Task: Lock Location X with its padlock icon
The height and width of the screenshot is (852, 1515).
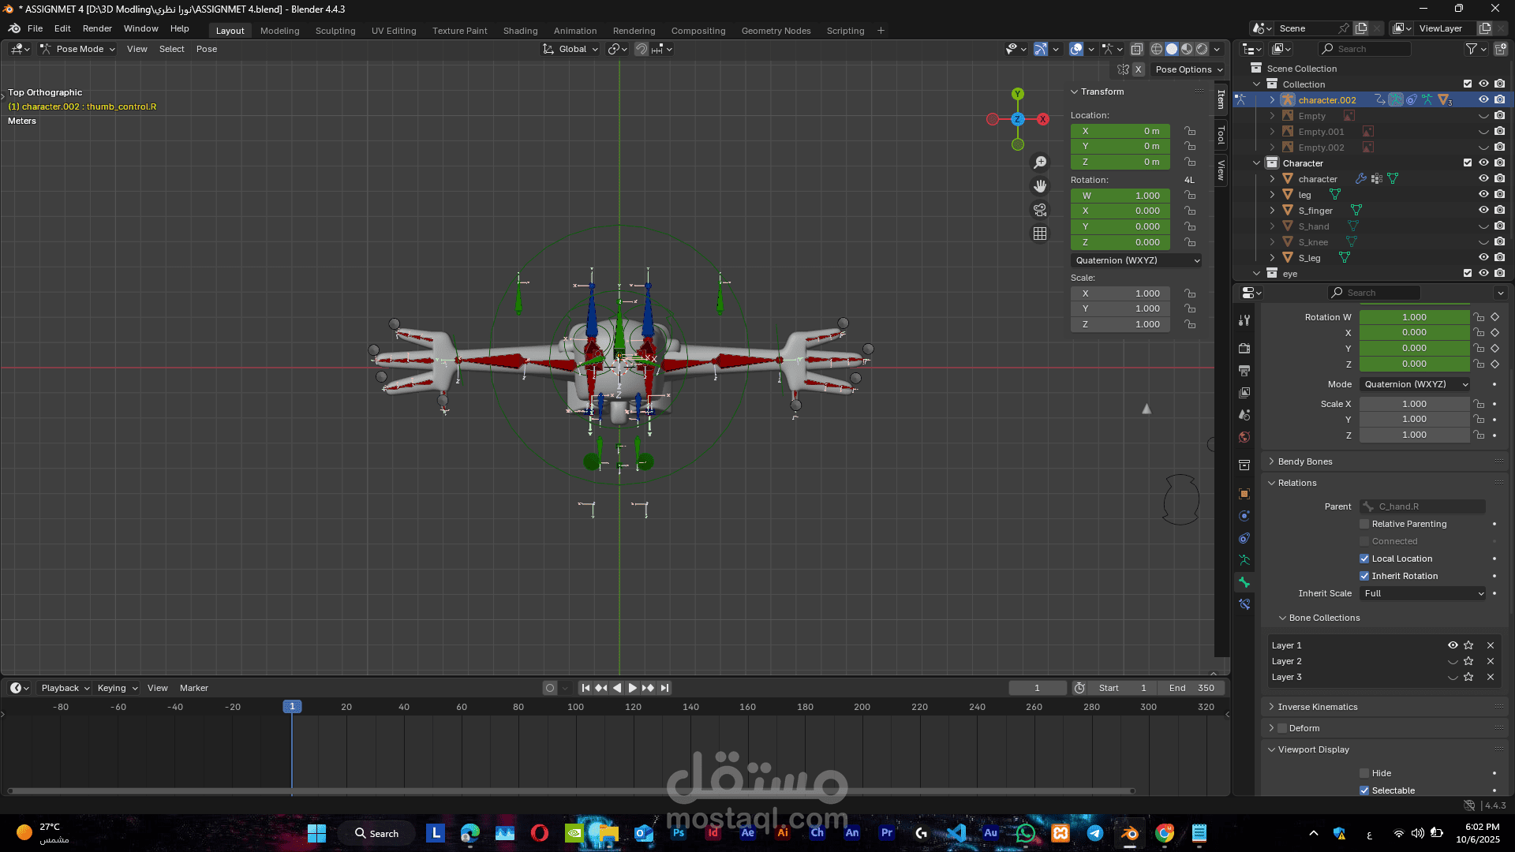Action: click(1190, 131)
